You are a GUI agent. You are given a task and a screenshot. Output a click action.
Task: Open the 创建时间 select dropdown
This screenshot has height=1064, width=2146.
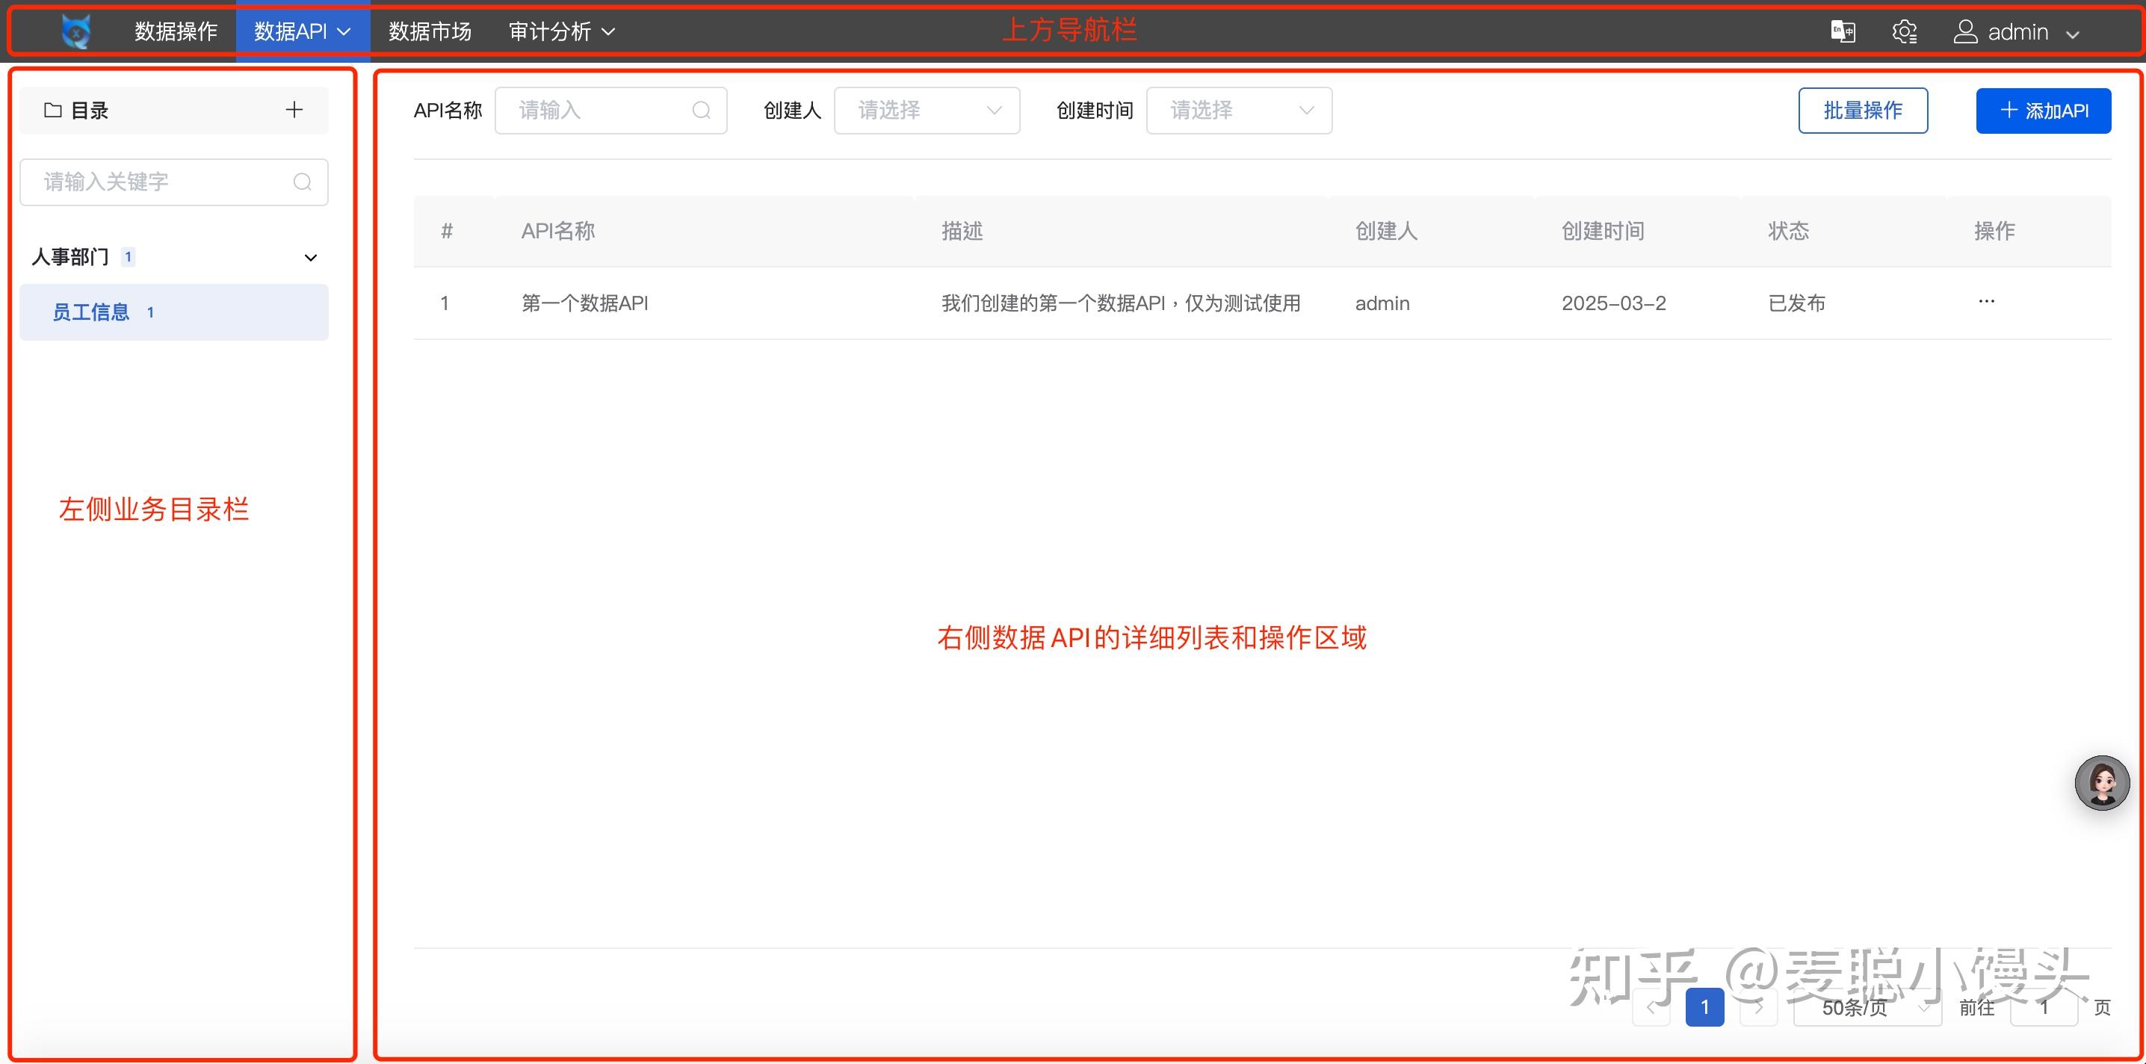click(x=1239, y=110)
